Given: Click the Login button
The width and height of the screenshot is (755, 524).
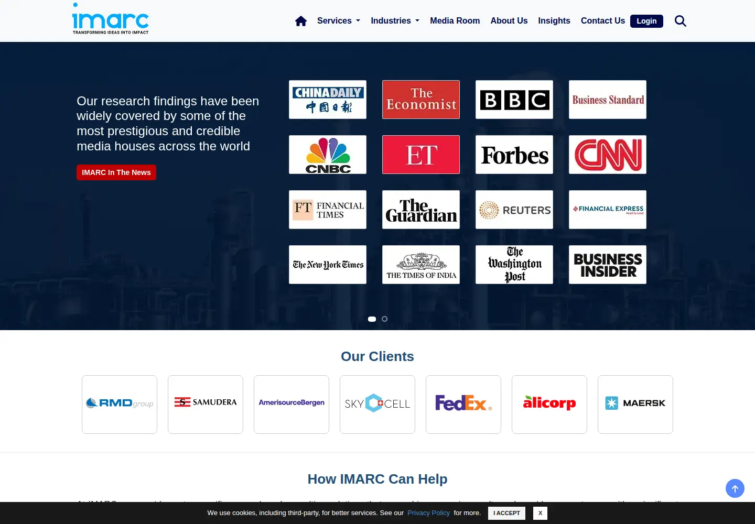Looking at the screenshot, I should (646, 21).
